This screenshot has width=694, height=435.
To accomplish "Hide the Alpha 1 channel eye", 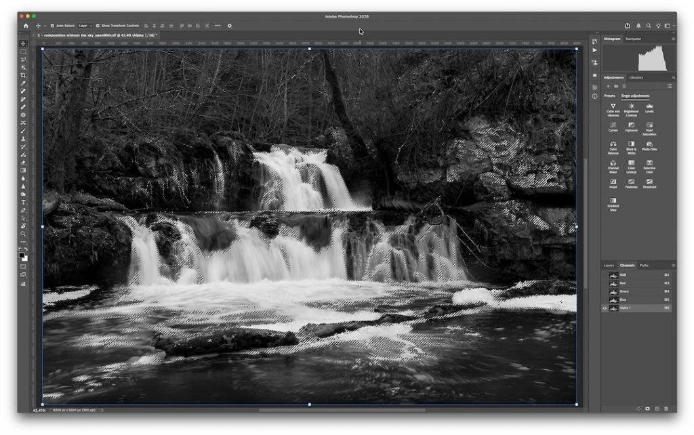I will tap(605, 308).
